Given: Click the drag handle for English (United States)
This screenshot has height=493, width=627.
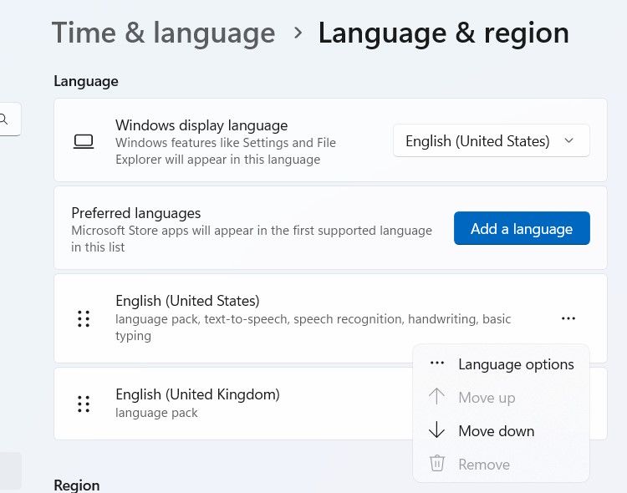Looking at the screenshot, I should tap(84, 318).
